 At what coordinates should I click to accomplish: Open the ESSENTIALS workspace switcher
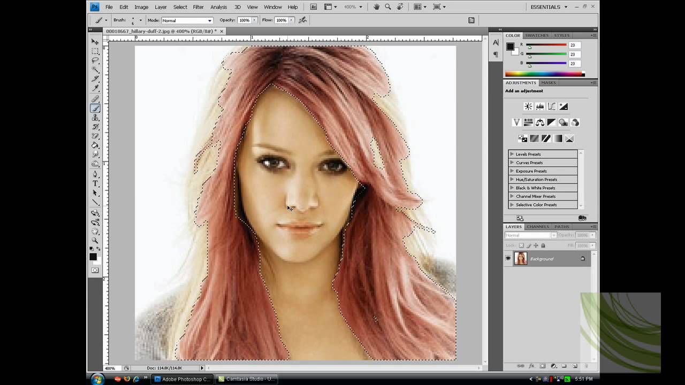pyautogui.click(x=549, y=7)
